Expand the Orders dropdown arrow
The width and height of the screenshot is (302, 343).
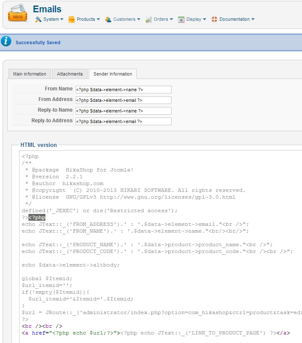click(x=171, y=20)
